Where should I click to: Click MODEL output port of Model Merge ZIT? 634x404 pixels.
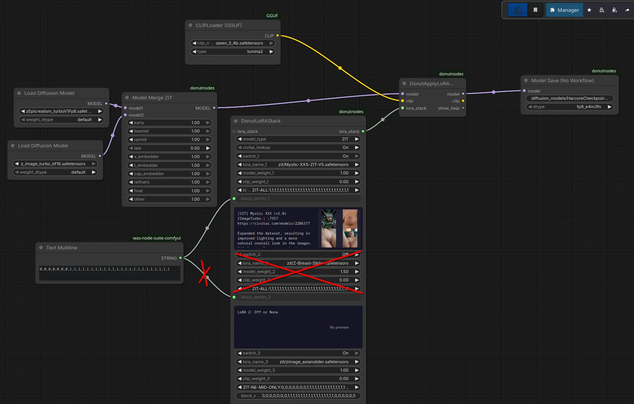coord(214,108)
